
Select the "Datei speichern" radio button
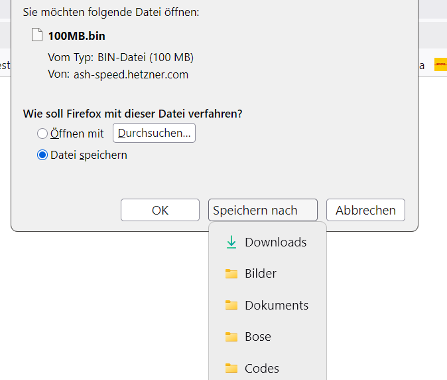(x=42, y=155)
